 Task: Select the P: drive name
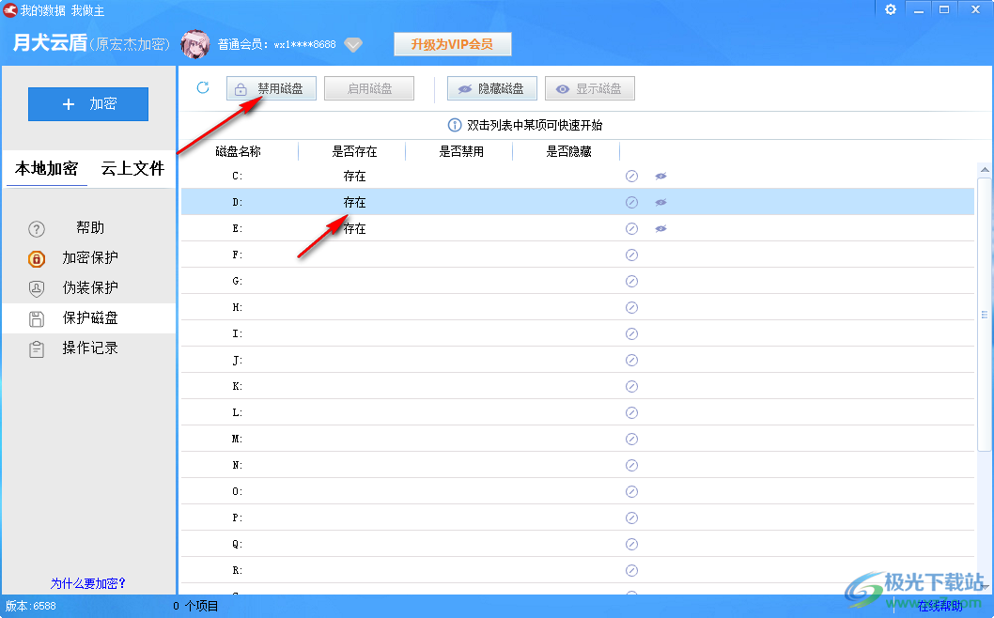(x=237, y=518)
